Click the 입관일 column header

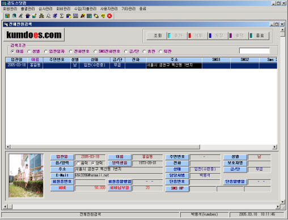[16, 60]
